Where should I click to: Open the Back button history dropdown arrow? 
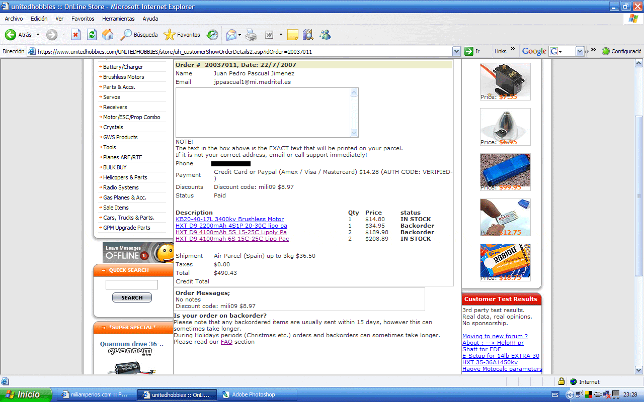coord(38,35)
